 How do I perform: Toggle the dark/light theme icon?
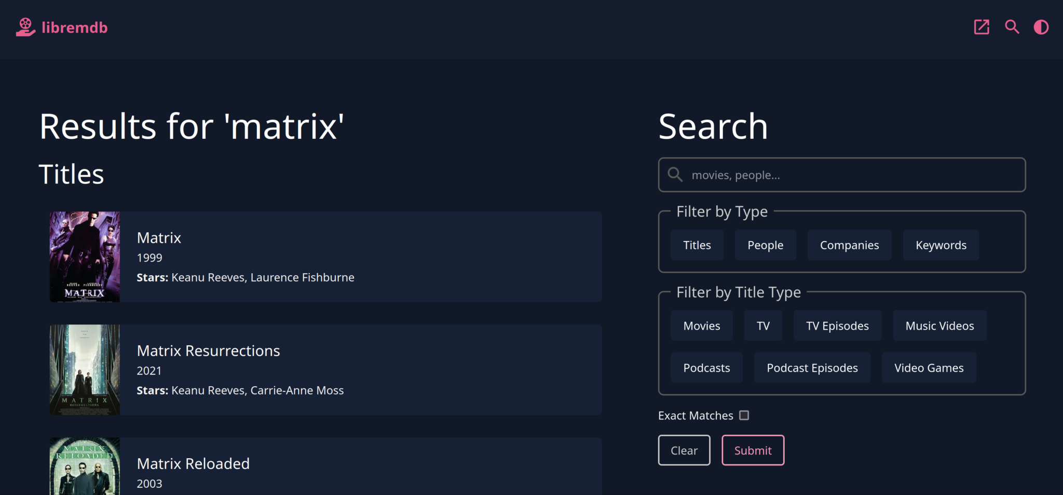click(1041, 27)
